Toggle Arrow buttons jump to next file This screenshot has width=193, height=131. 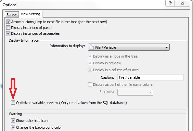tap(8, 22)
